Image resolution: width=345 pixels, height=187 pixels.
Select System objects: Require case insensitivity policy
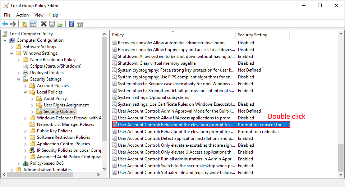point(176,84)
